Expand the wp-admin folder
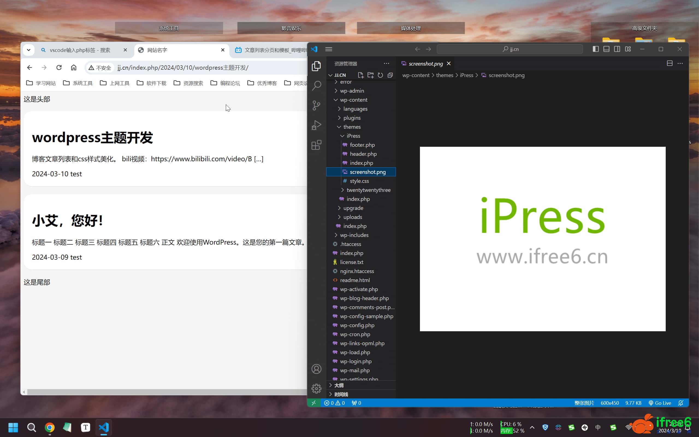Image resolution: width=699 pixels, height=437 pixels. click(x=352, y=91)
